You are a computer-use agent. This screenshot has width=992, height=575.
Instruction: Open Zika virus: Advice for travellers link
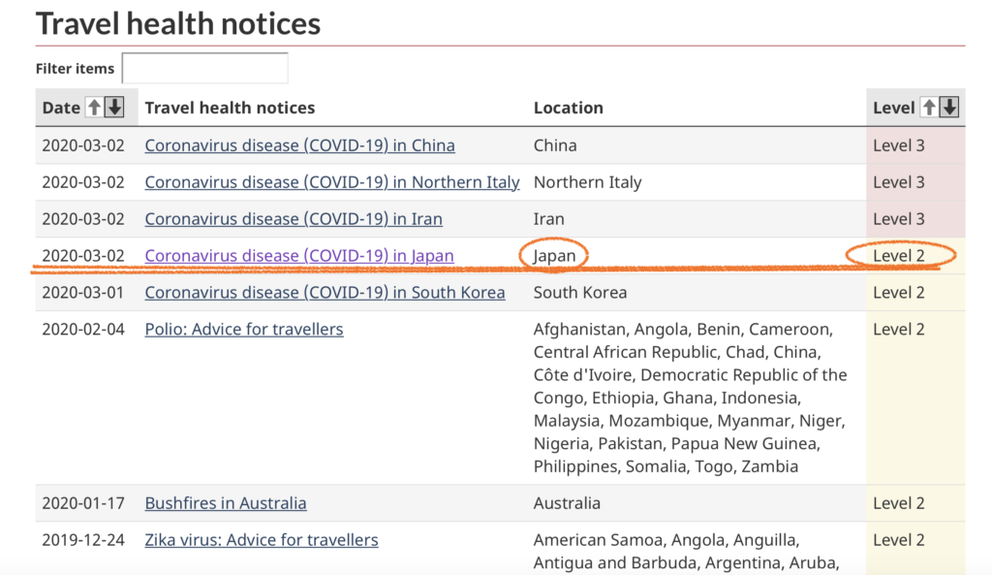pyautogui.click(x=261, y=540)
